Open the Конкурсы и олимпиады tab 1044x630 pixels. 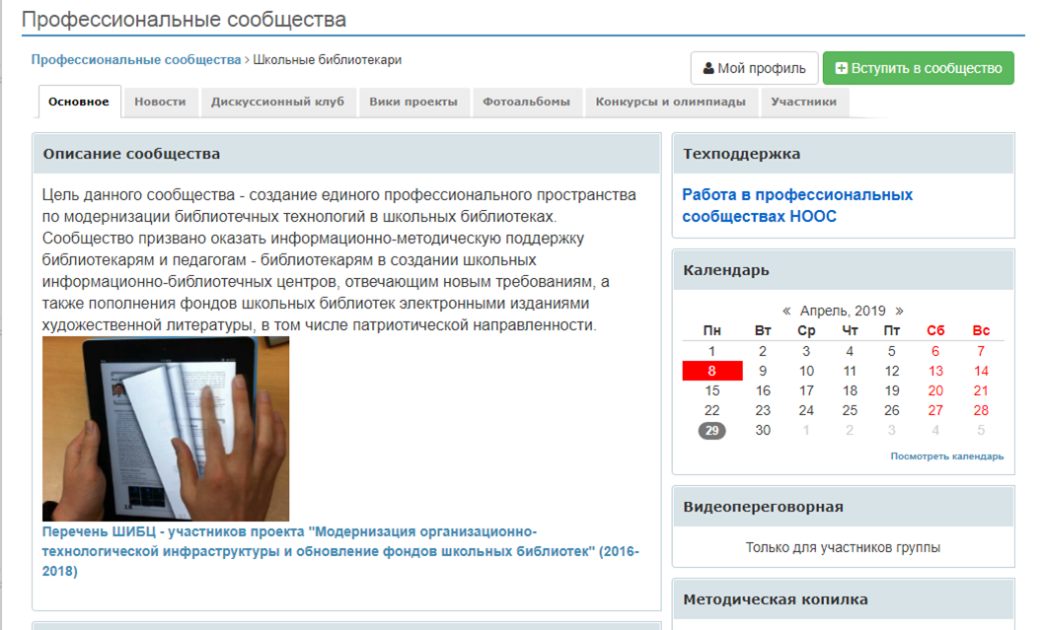[670, 102]
